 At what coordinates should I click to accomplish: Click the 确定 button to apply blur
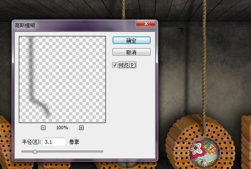tap(131, 40)
